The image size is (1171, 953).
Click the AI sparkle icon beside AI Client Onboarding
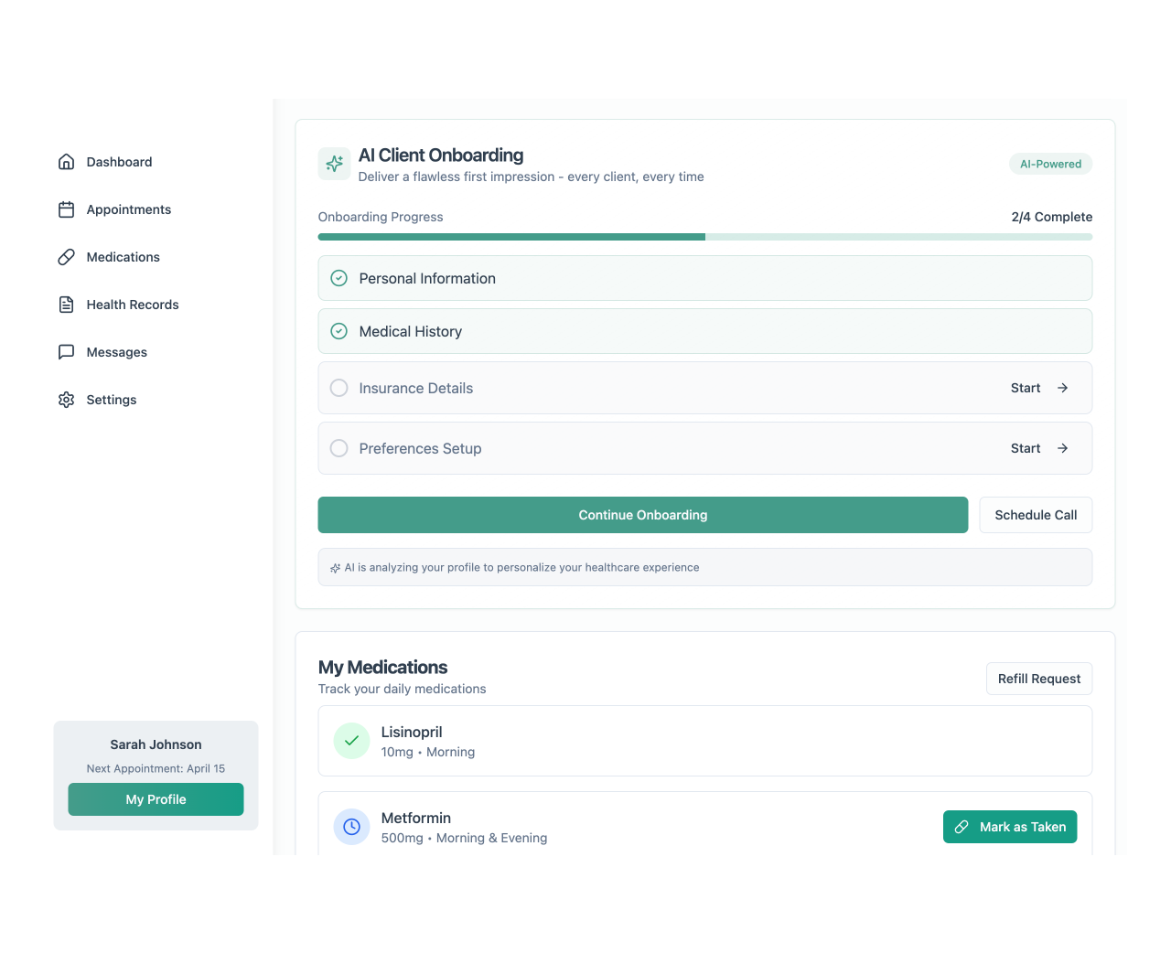coord(334,163)
